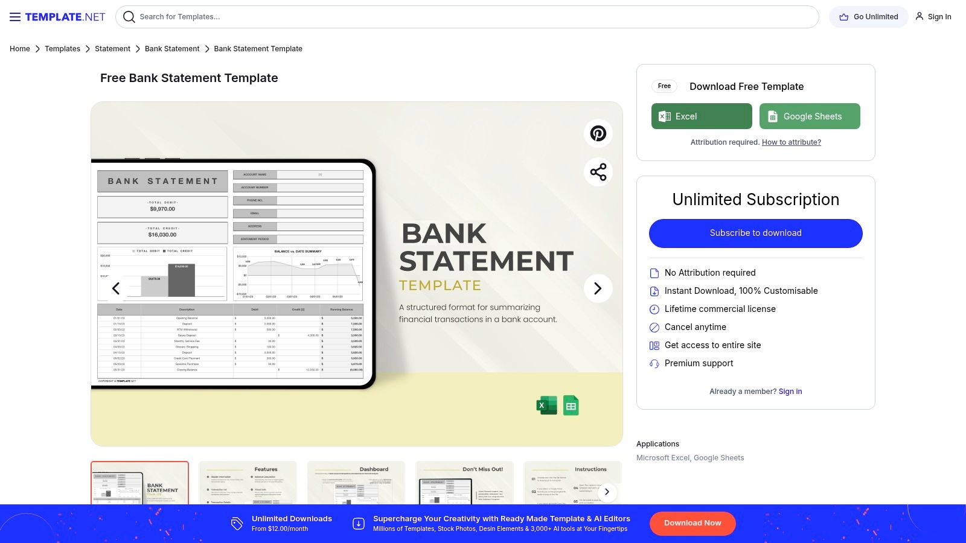Click Subscribe to download
Image resolution: width=966 pixels, height=543 pixels.
point(756,233)
